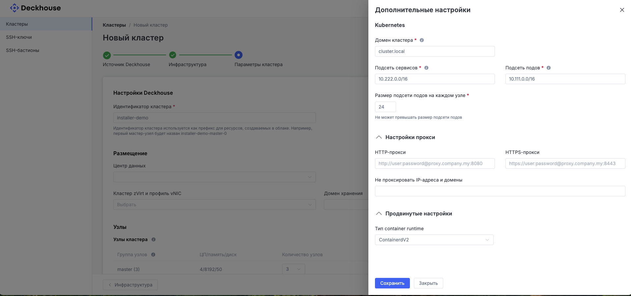This screenshot has height=296, width=631.
Task: Open the container runtime type dropdown
Action: tap(434, 240)
